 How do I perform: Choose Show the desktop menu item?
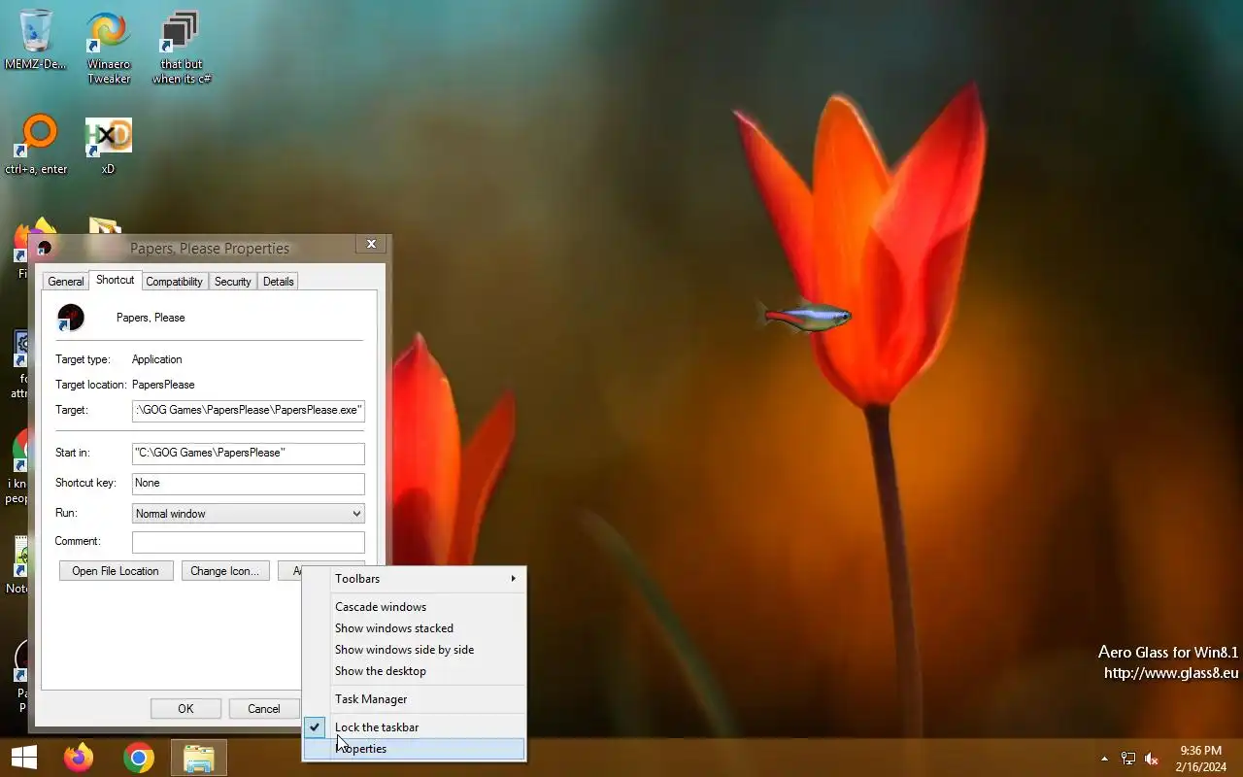coord(415,671)
